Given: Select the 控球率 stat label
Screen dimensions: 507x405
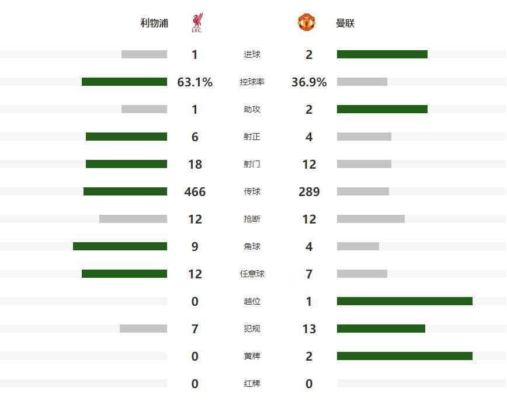Looking at the screenshot, I should [252, 82].
